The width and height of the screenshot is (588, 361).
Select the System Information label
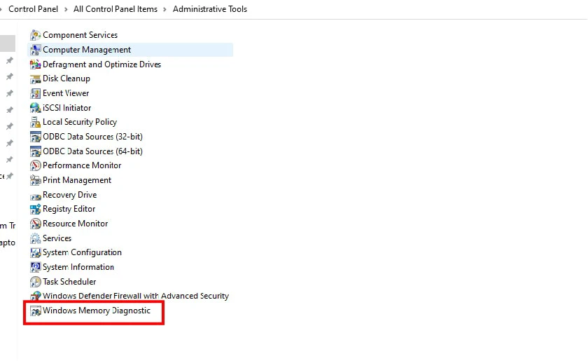(78, 267)
